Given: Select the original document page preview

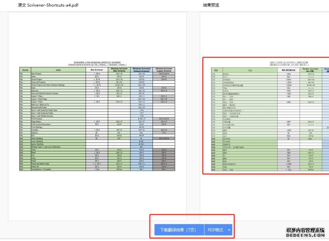Looking at the screenshot, I should pos(97,116).
